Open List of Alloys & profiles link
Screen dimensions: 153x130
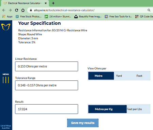(6, 127)
